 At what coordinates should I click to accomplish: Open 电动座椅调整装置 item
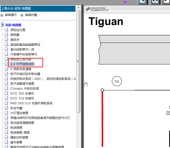tap(22, 123)
